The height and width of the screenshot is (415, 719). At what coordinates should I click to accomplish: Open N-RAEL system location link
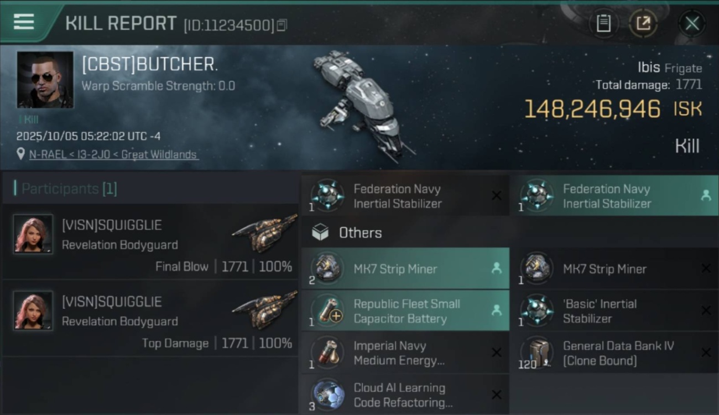113,154
